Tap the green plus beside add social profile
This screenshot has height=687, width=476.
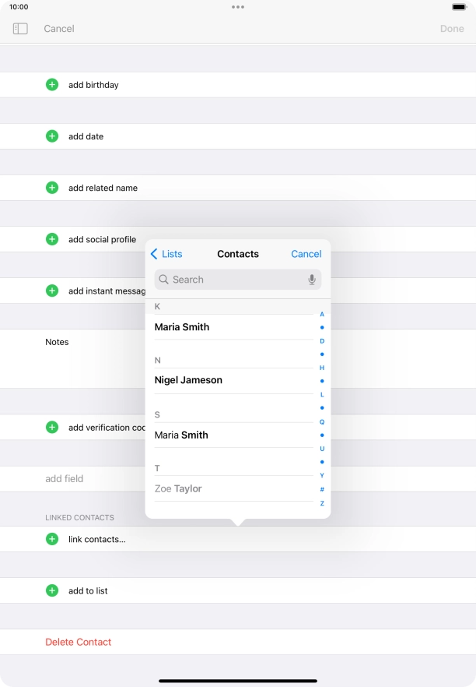pos(52,239)
